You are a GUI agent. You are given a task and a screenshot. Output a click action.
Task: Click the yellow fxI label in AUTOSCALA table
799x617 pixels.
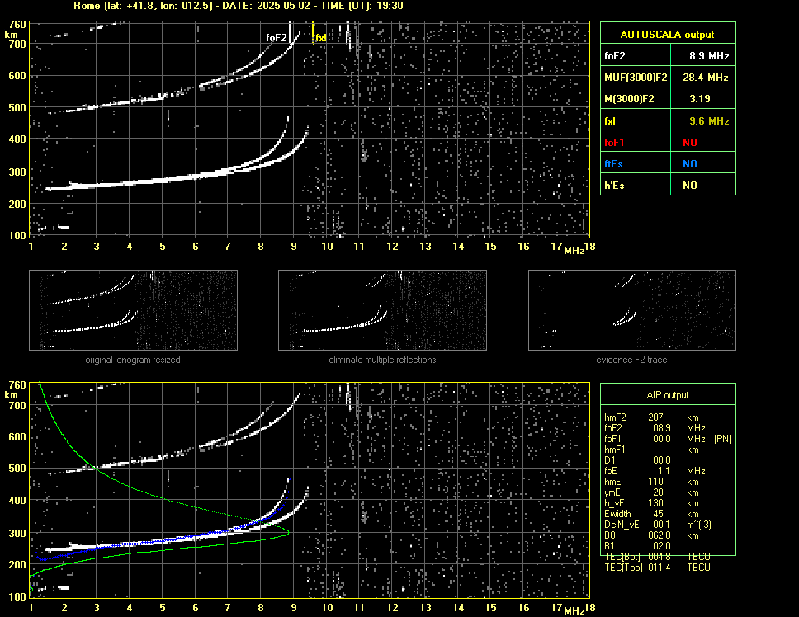tap(609, 121)
